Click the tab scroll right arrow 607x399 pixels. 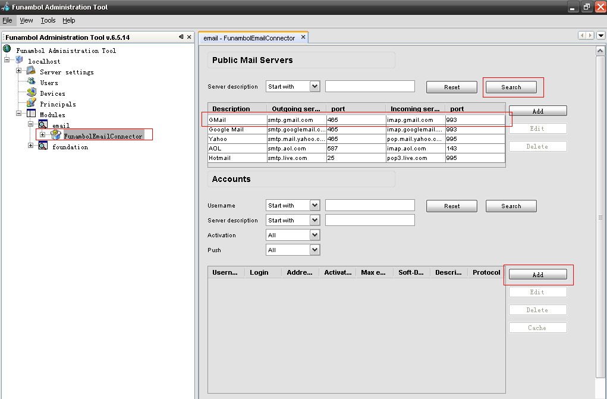pyautogui.click(x=590, y=35)
